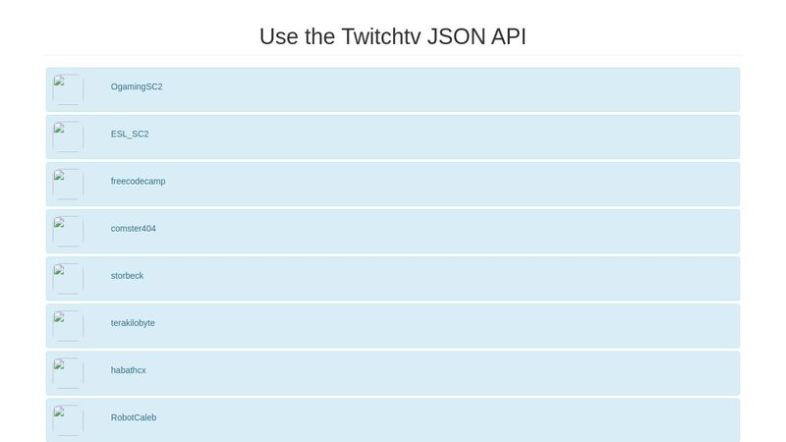
Task: Click the ESL_SC2 channel avatar image
Action: point(68,137)
